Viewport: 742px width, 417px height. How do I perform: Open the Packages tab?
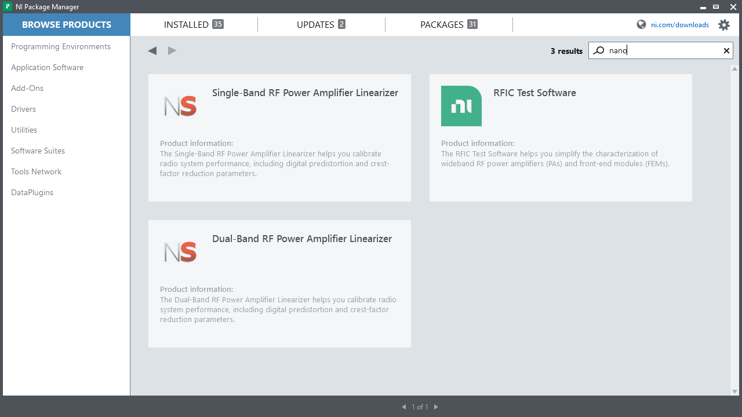click(449, 24)
